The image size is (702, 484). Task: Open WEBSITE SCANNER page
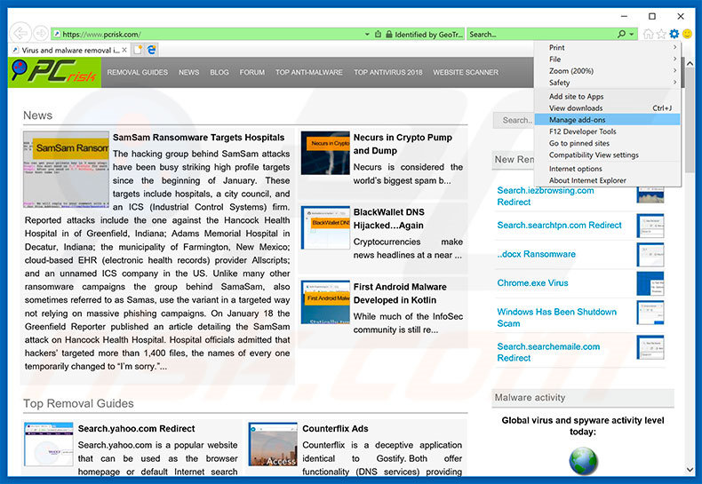click(465, 72)
